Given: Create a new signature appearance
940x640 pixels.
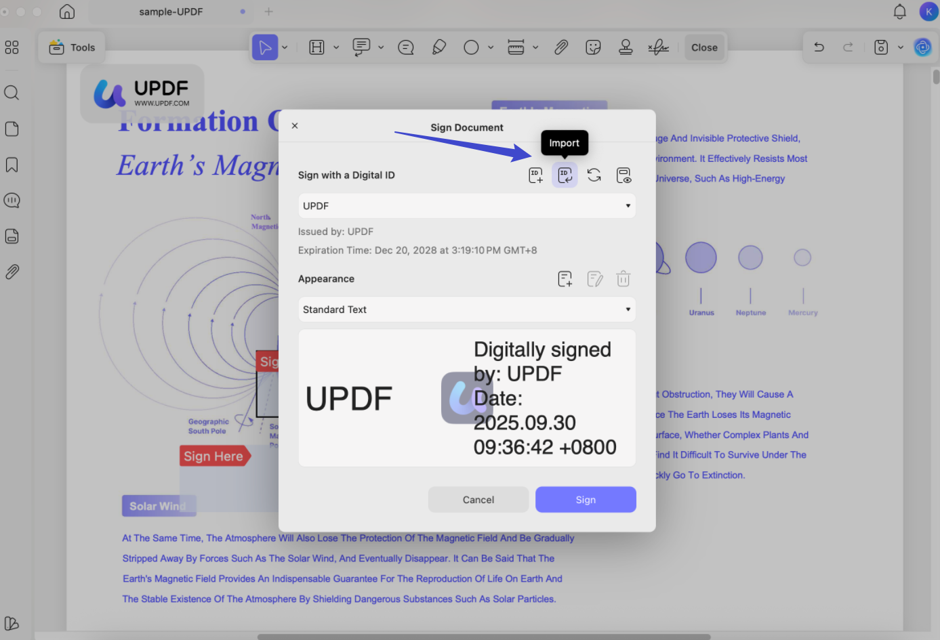Looking at the screenshot, I should 565,279.
